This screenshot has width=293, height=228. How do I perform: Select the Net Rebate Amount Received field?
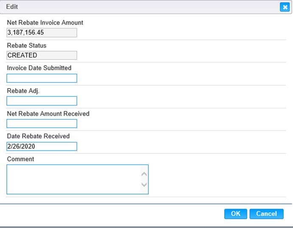(42, 124)
